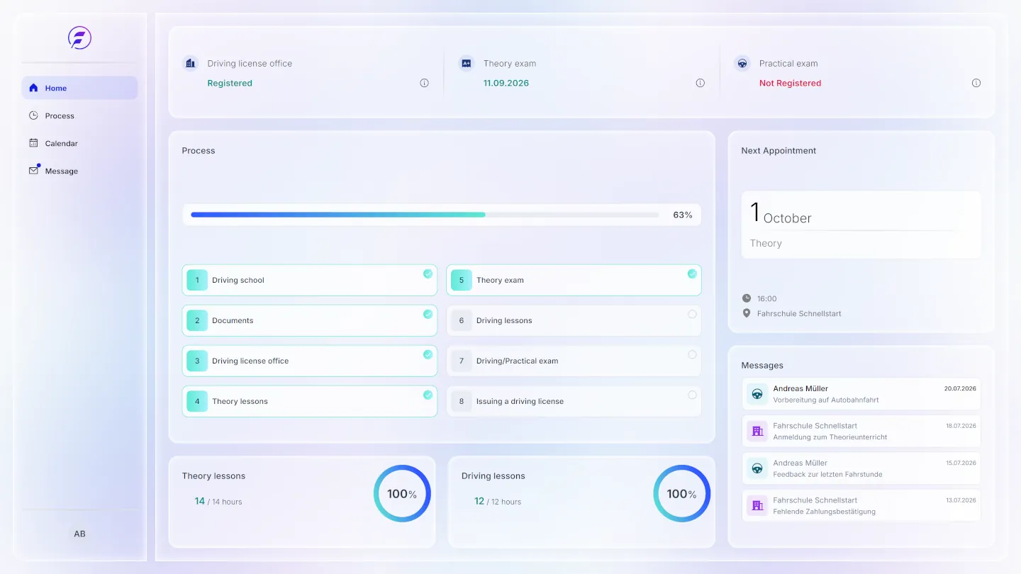Image resolution: width=1021 pixels, height=574 pixels.
Task: Toggle checkmark on Driving school step
Action: [x=428, y=274]
